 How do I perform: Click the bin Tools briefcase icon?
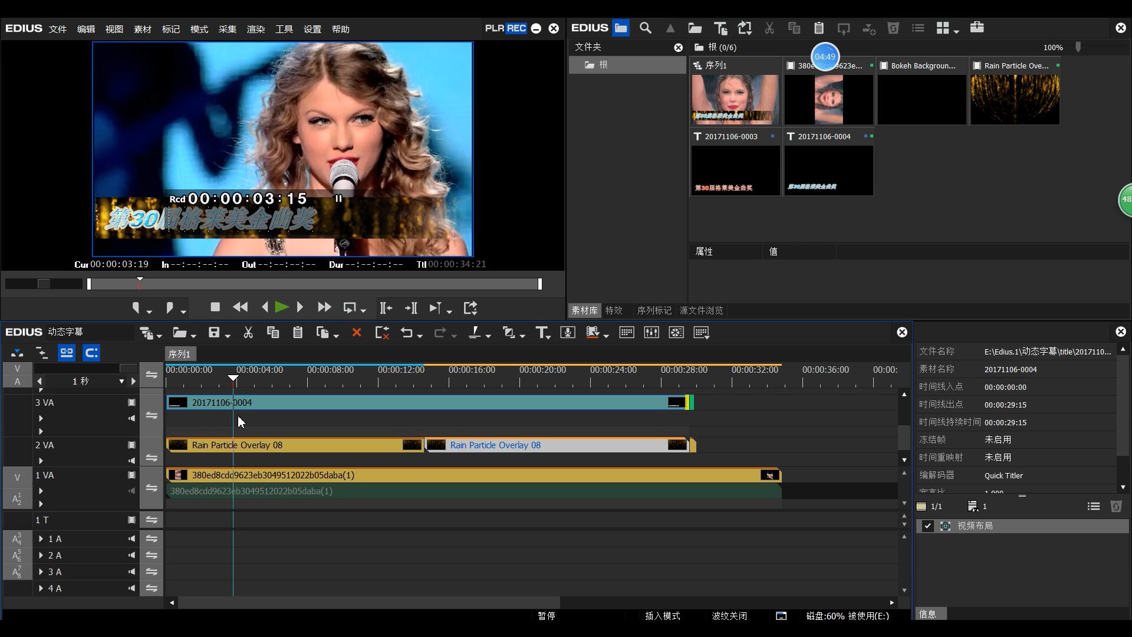[x=977, y=27]
